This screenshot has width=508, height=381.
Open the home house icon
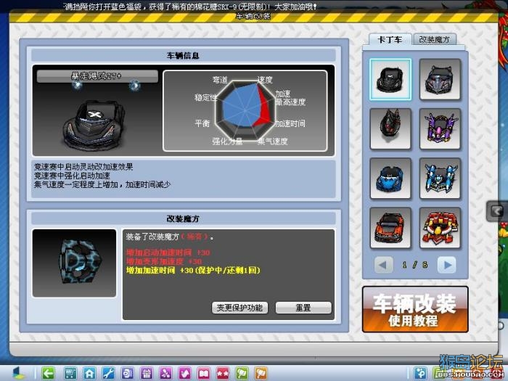89,374
